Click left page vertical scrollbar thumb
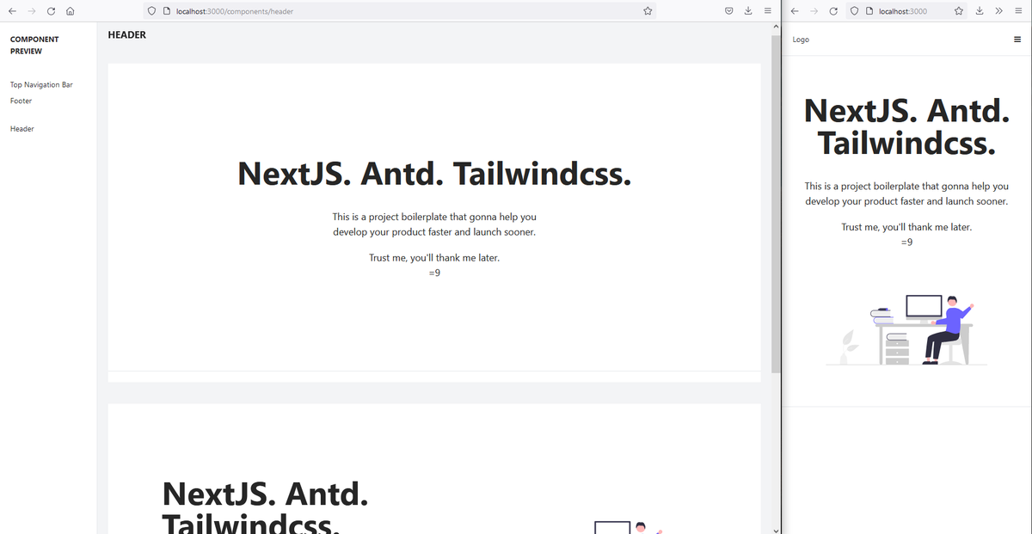The height and width of the screenshot is (534, 1032). point(776,205)
